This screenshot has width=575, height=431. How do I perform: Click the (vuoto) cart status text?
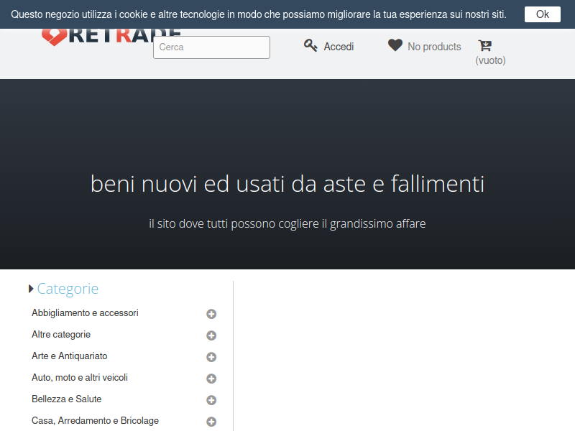[490, 61]
